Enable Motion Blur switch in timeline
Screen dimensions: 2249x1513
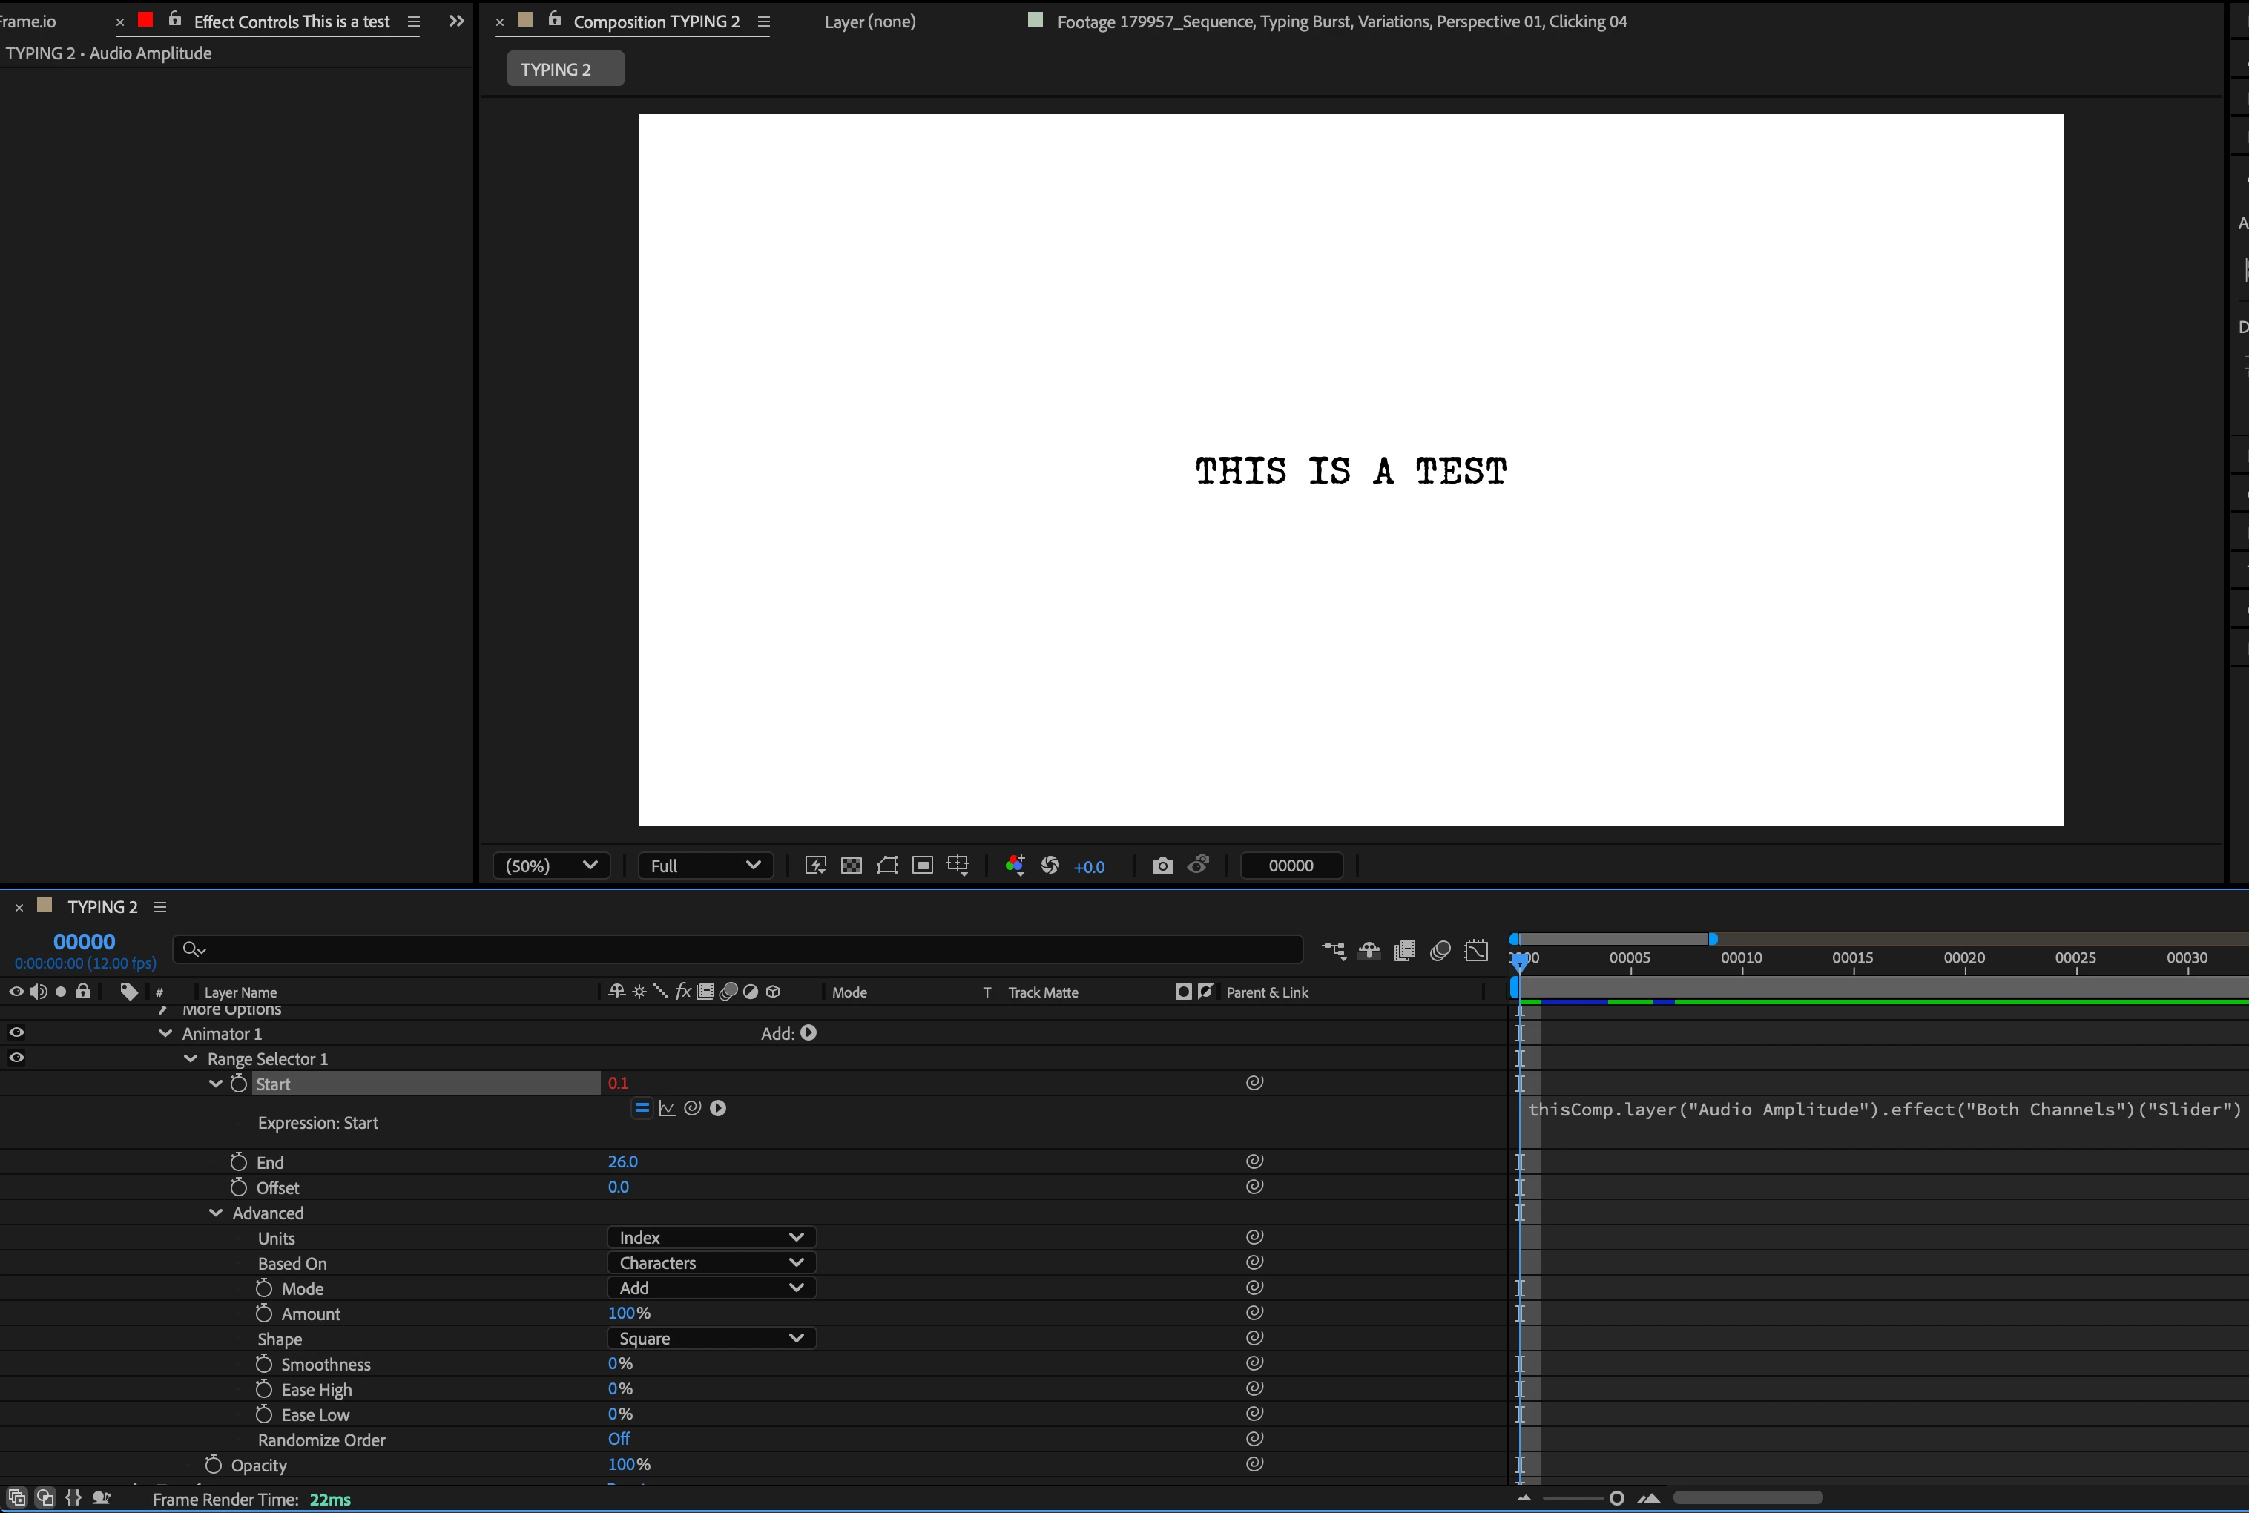(x=1440, y=951)
